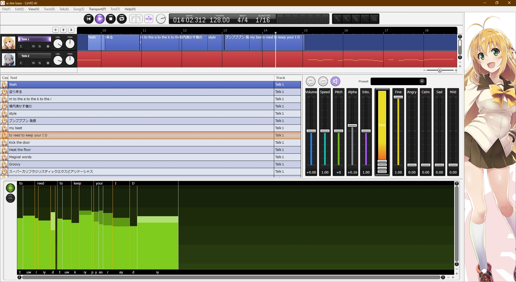
Task: Stop playback with the stop button
Action: click(x=111, y=19)
